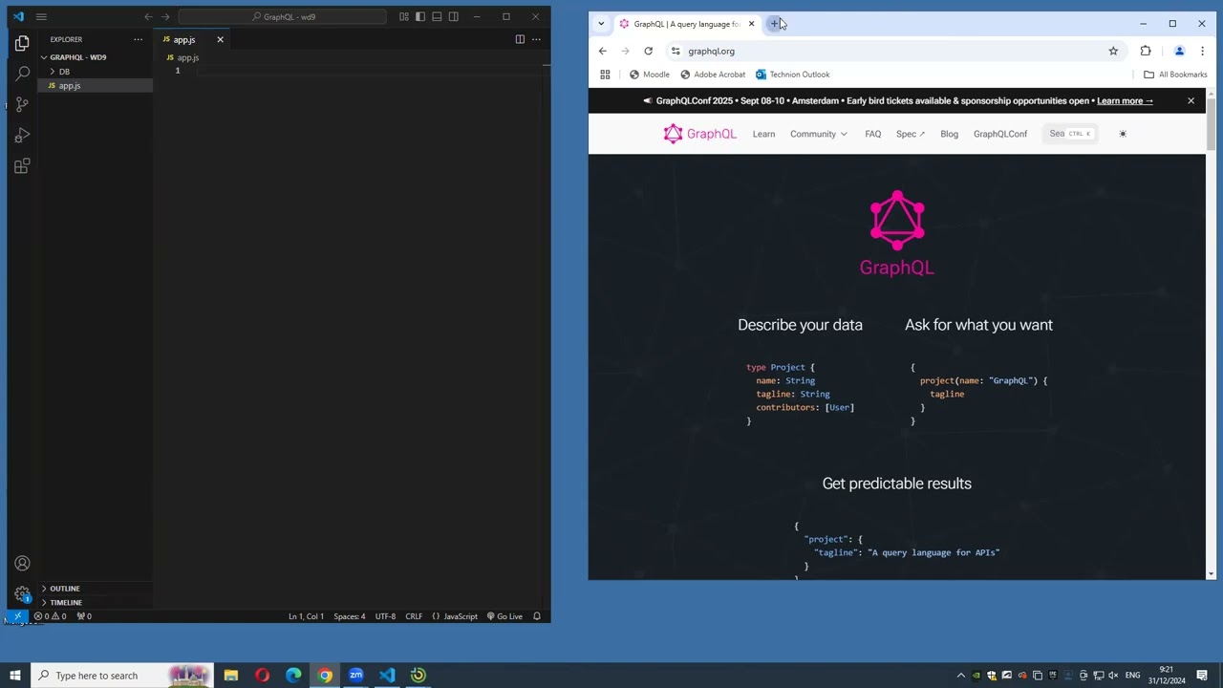
Task: Open the Extensions view in VS Code
Action: 22,166
